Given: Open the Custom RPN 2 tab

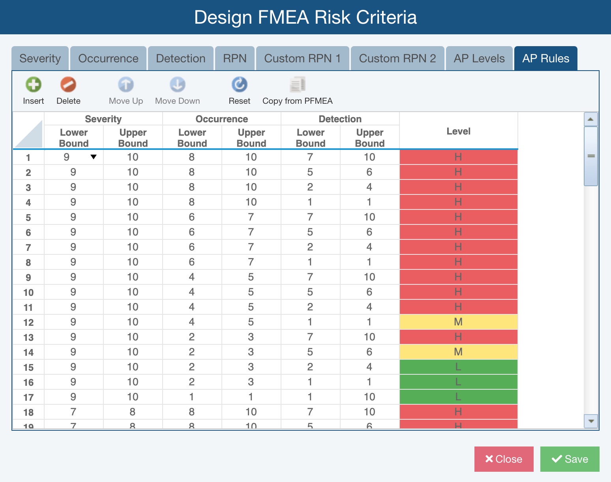Looking at the screenshot, I should pos(397,58).
